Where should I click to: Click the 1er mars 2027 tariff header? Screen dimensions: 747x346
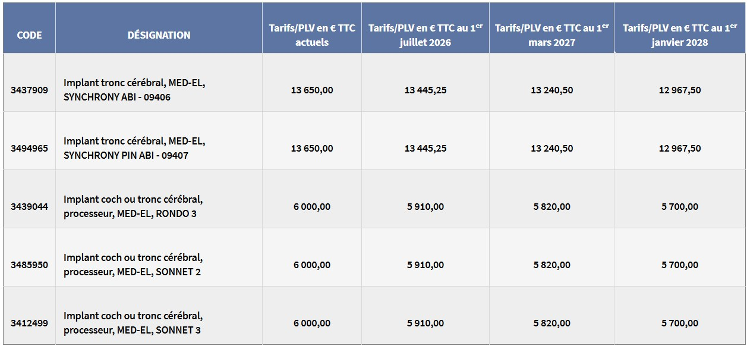[551, 35]
